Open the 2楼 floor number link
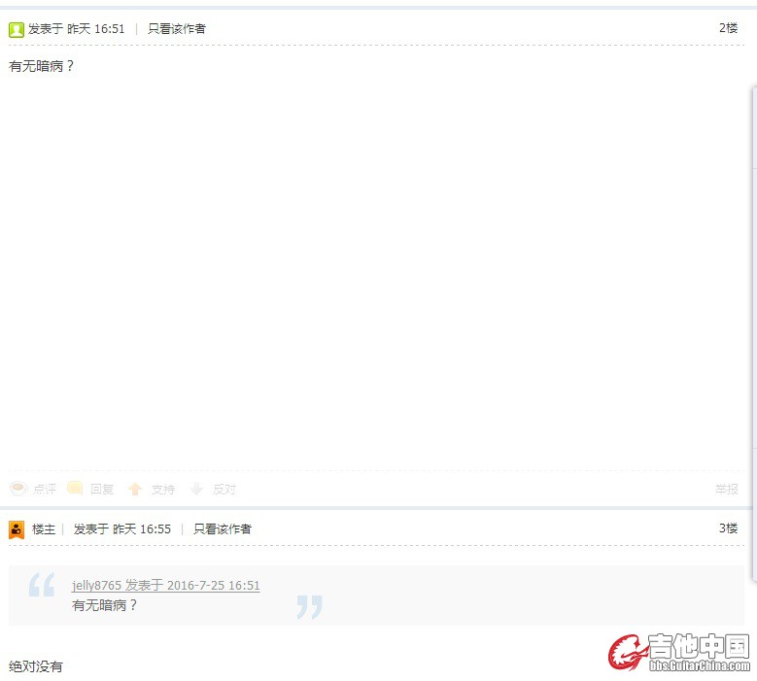The height and width of the screenshot is (681, 757). pyautogui.click(x=728, y=28)
